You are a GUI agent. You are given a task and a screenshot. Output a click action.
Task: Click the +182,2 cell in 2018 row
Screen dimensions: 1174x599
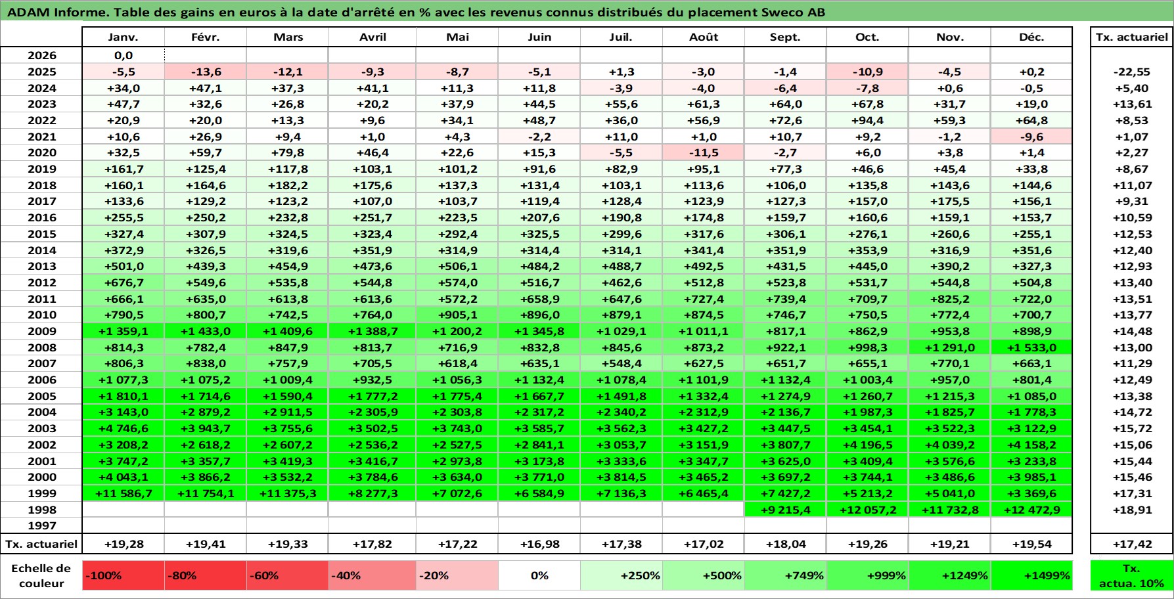(288, 185)
